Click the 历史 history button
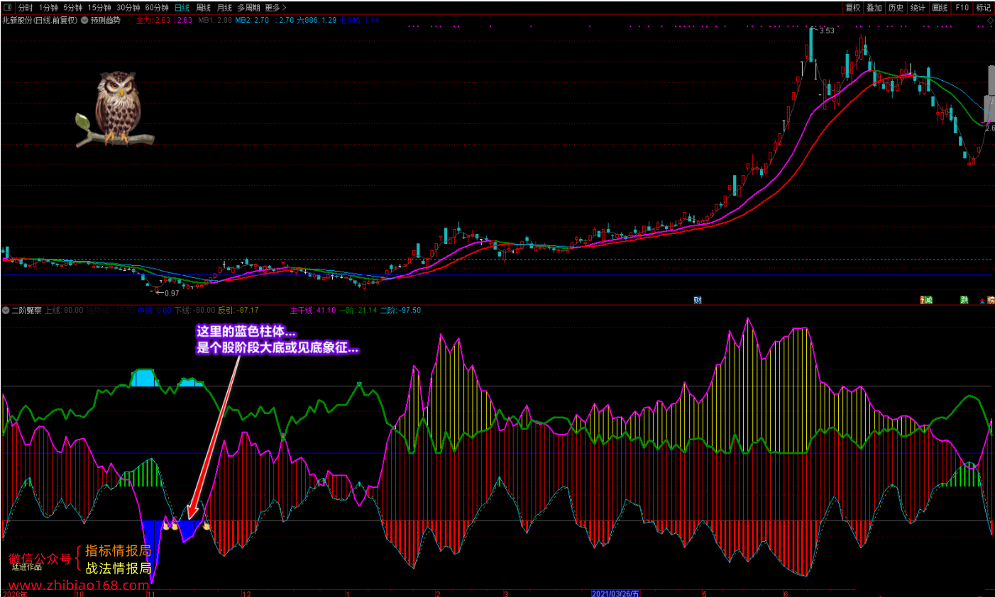Screen dimensions: 995x597 [896, 8]
